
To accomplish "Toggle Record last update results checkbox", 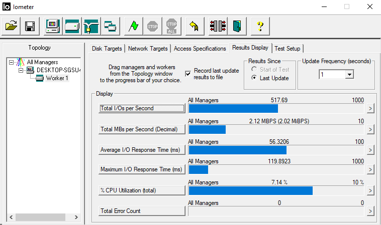I will click(188, 74).
